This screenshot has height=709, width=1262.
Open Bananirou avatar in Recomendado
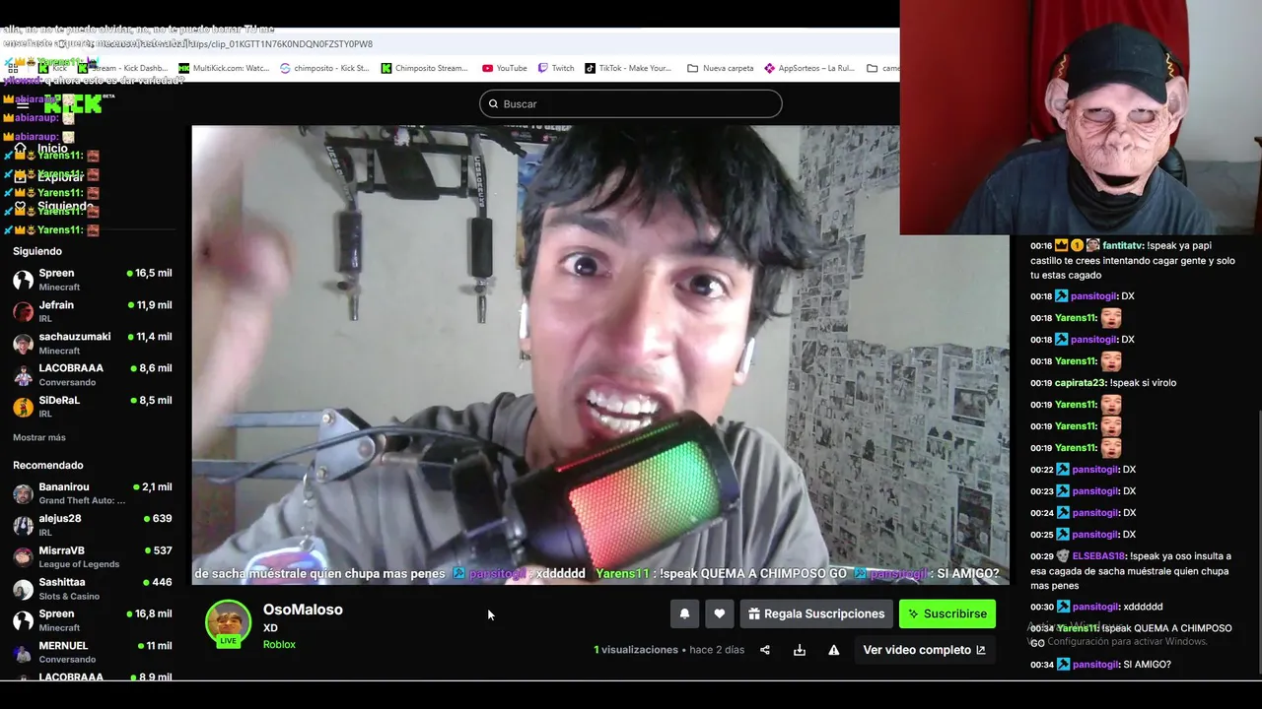click(23, 493)
